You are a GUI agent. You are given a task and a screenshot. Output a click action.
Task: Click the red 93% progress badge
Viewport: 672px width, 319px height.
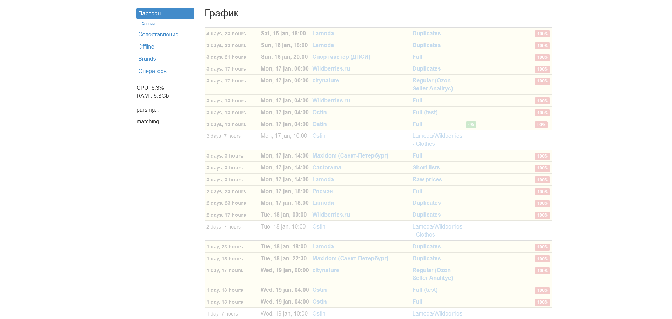tap(541, 125)
